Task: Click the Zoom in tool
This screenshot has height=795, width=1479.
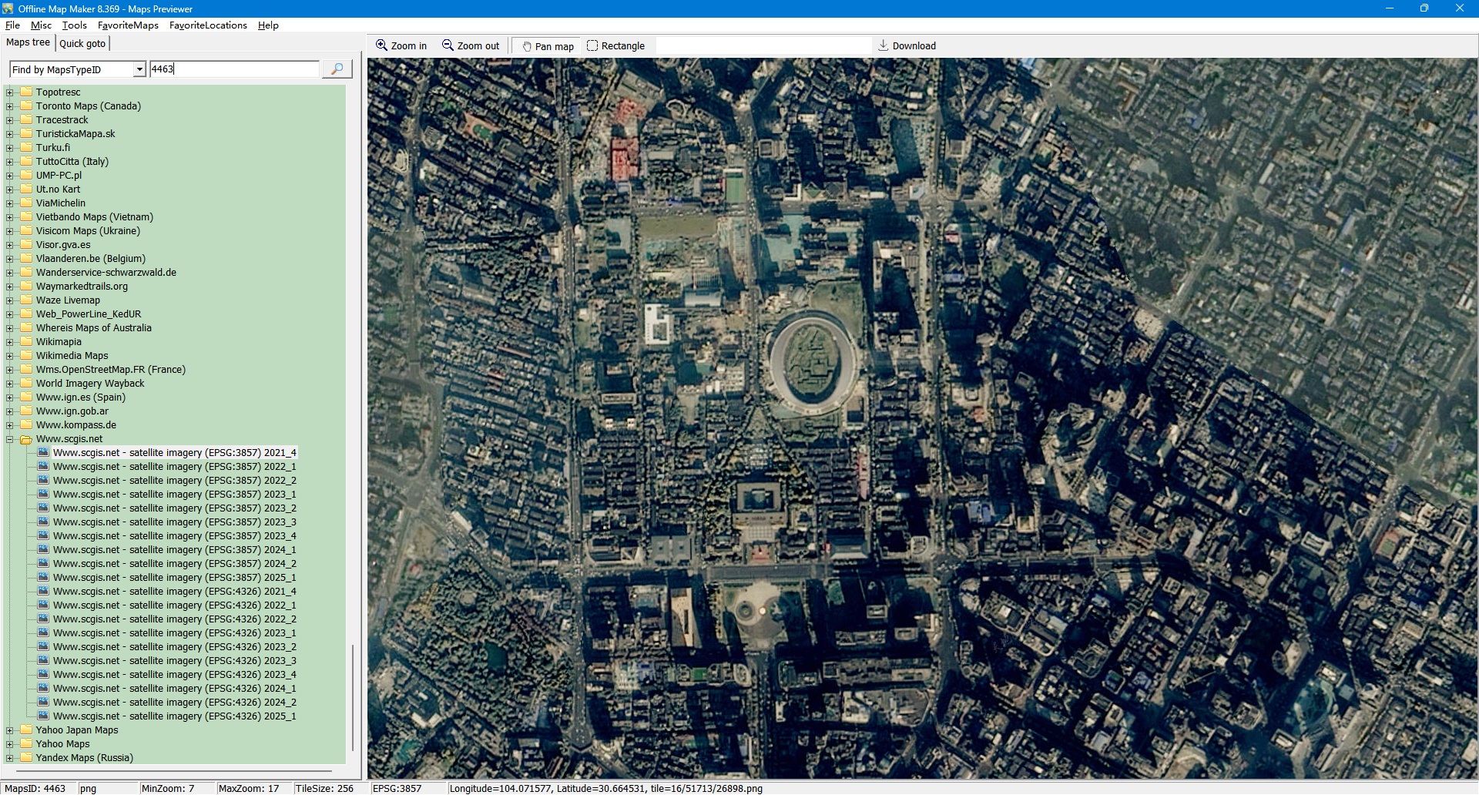Action: click(x=401, y=46)
